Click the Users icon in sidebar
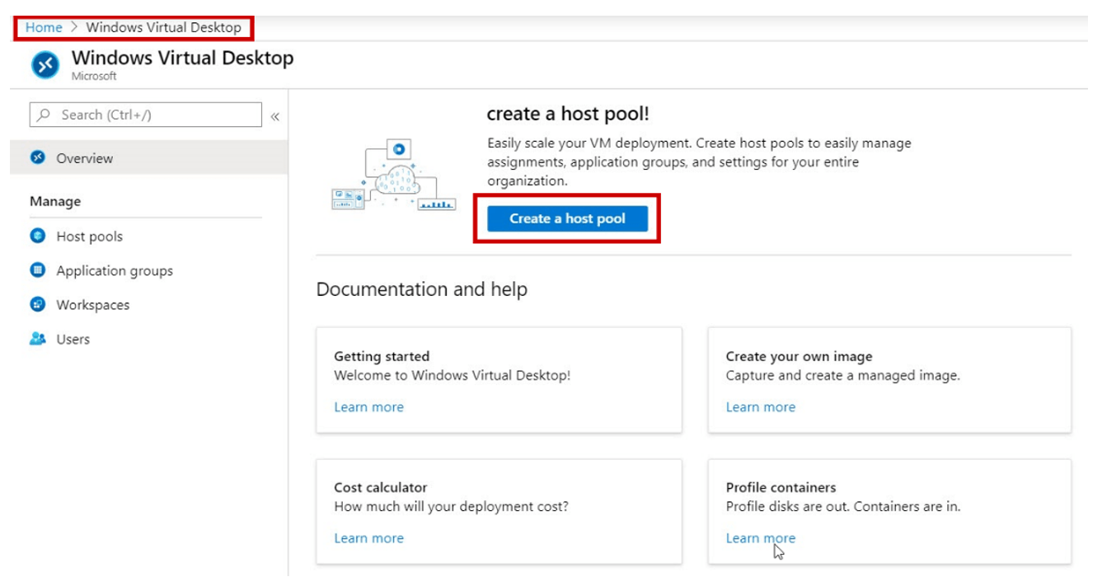Screen dimensions: 1102x586 pos(37,339)
